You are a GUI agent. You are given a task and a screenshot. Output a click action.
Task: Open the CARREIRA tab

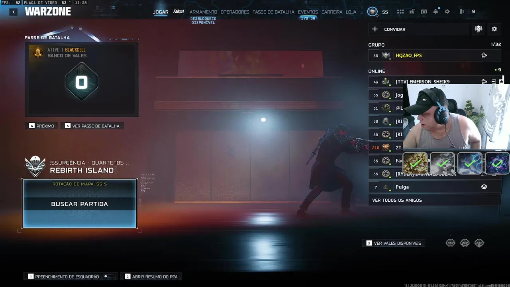[x=332, y=12]
